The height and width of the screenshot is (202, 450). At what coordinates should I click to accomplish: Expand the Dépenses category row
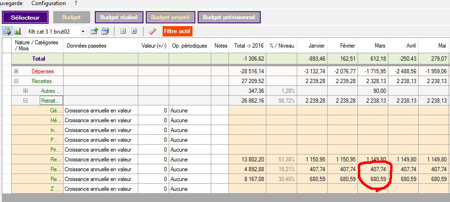click(x=16, y=71)
